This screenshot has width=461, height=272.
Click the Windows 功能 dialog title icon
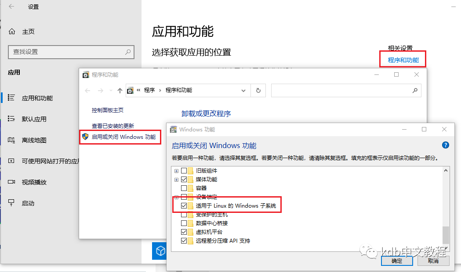pyautogui.click(x=174, y=129)
